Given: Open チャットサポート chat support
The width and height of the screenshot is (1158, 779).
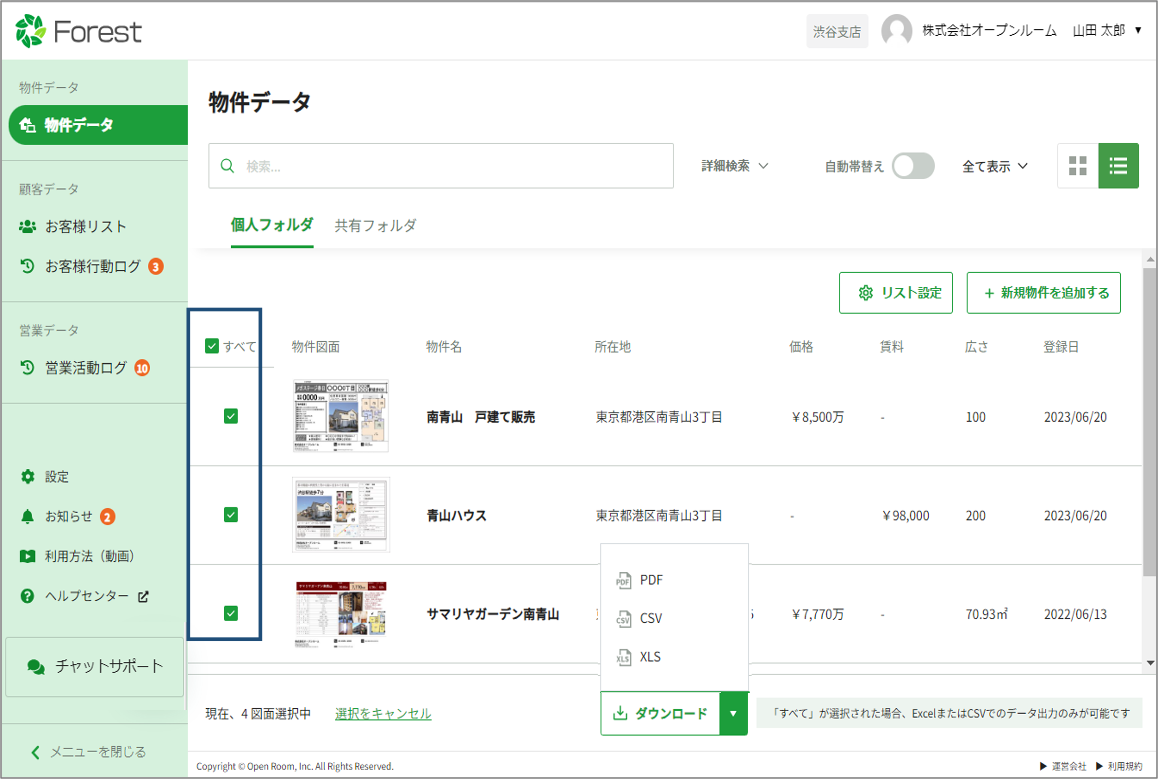Looking at the screenshot, I should [95, 667].
